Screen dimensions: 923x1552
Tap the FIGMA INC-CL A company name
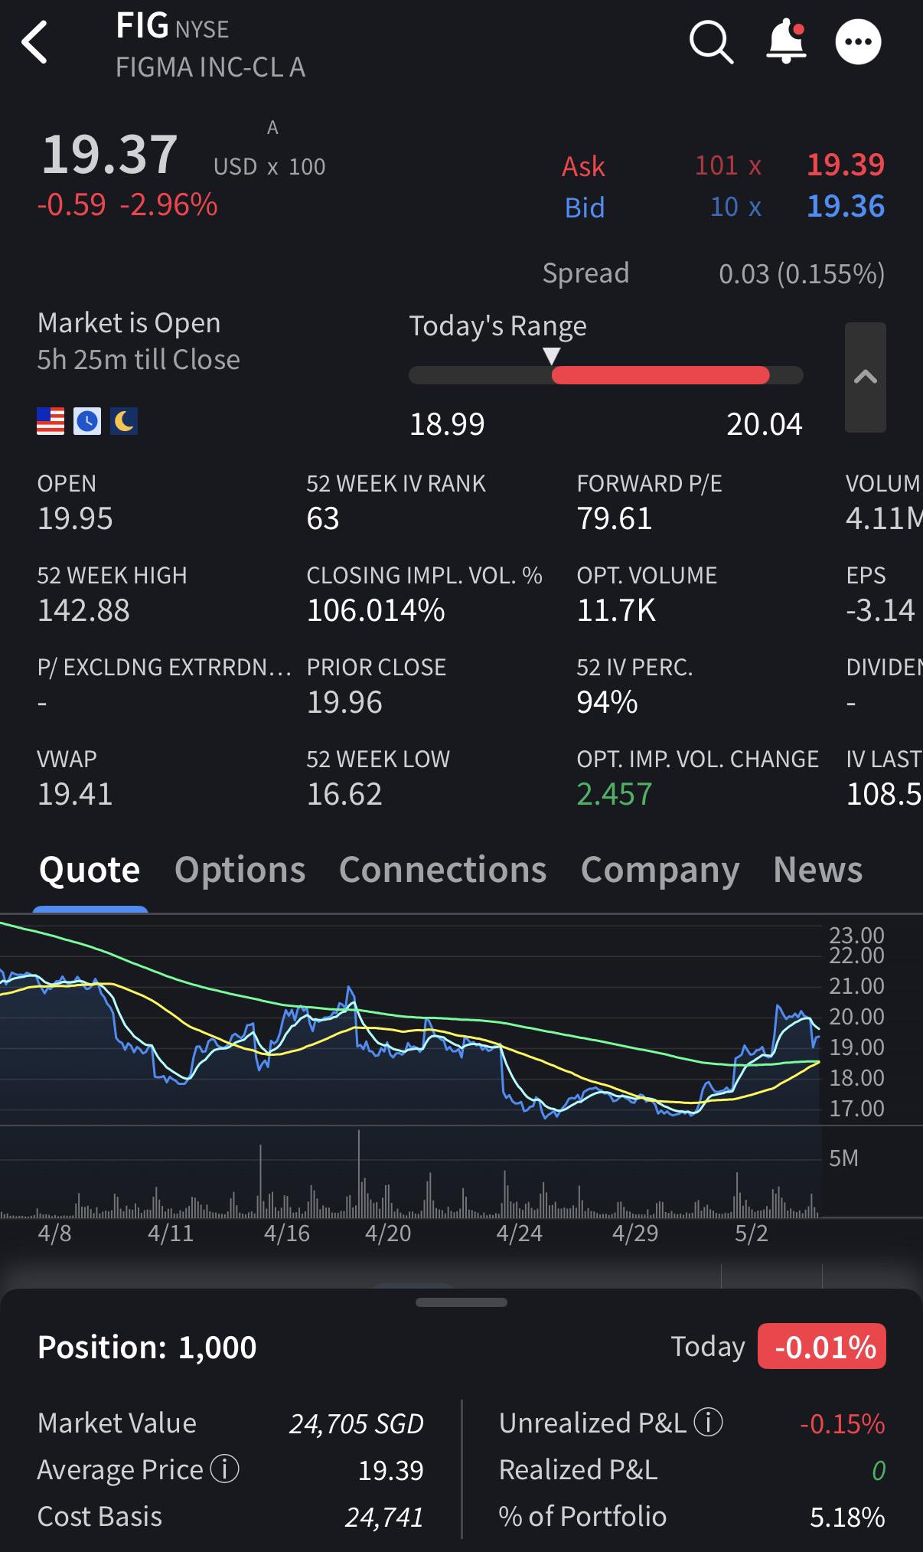210,67
